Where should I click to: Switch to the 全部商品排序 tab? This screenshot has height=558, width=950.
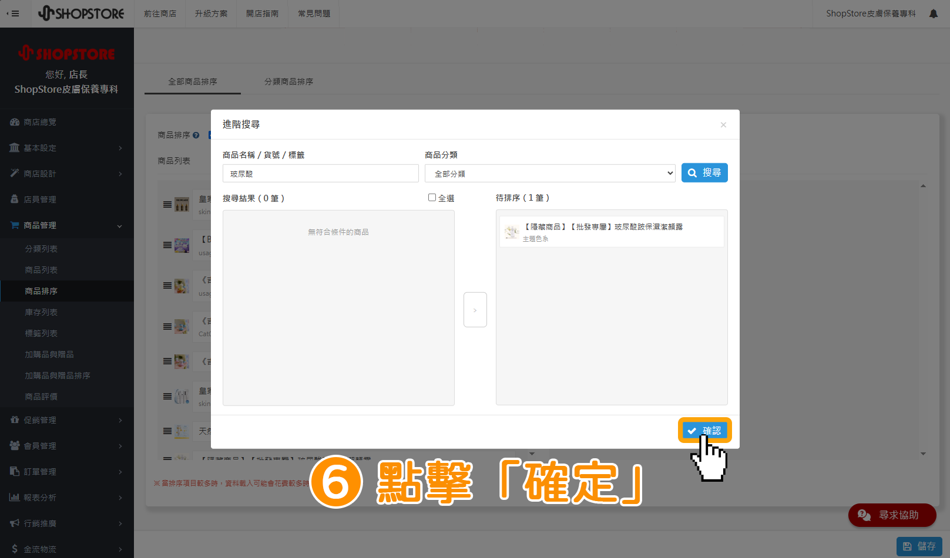pos(193,82)
